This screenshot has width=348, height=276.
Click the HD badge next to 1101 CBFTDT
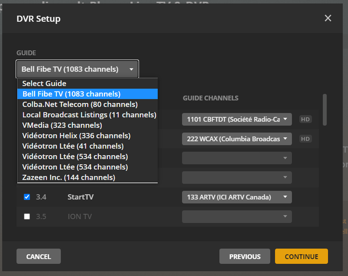[x=305, y=119]
